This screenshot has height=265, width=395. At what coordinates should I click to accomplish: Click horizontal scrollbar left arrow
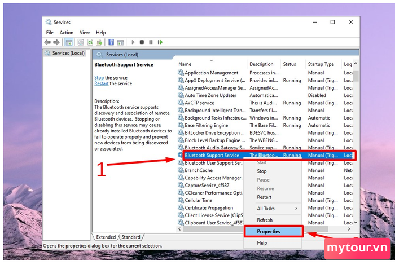(179, 229)
